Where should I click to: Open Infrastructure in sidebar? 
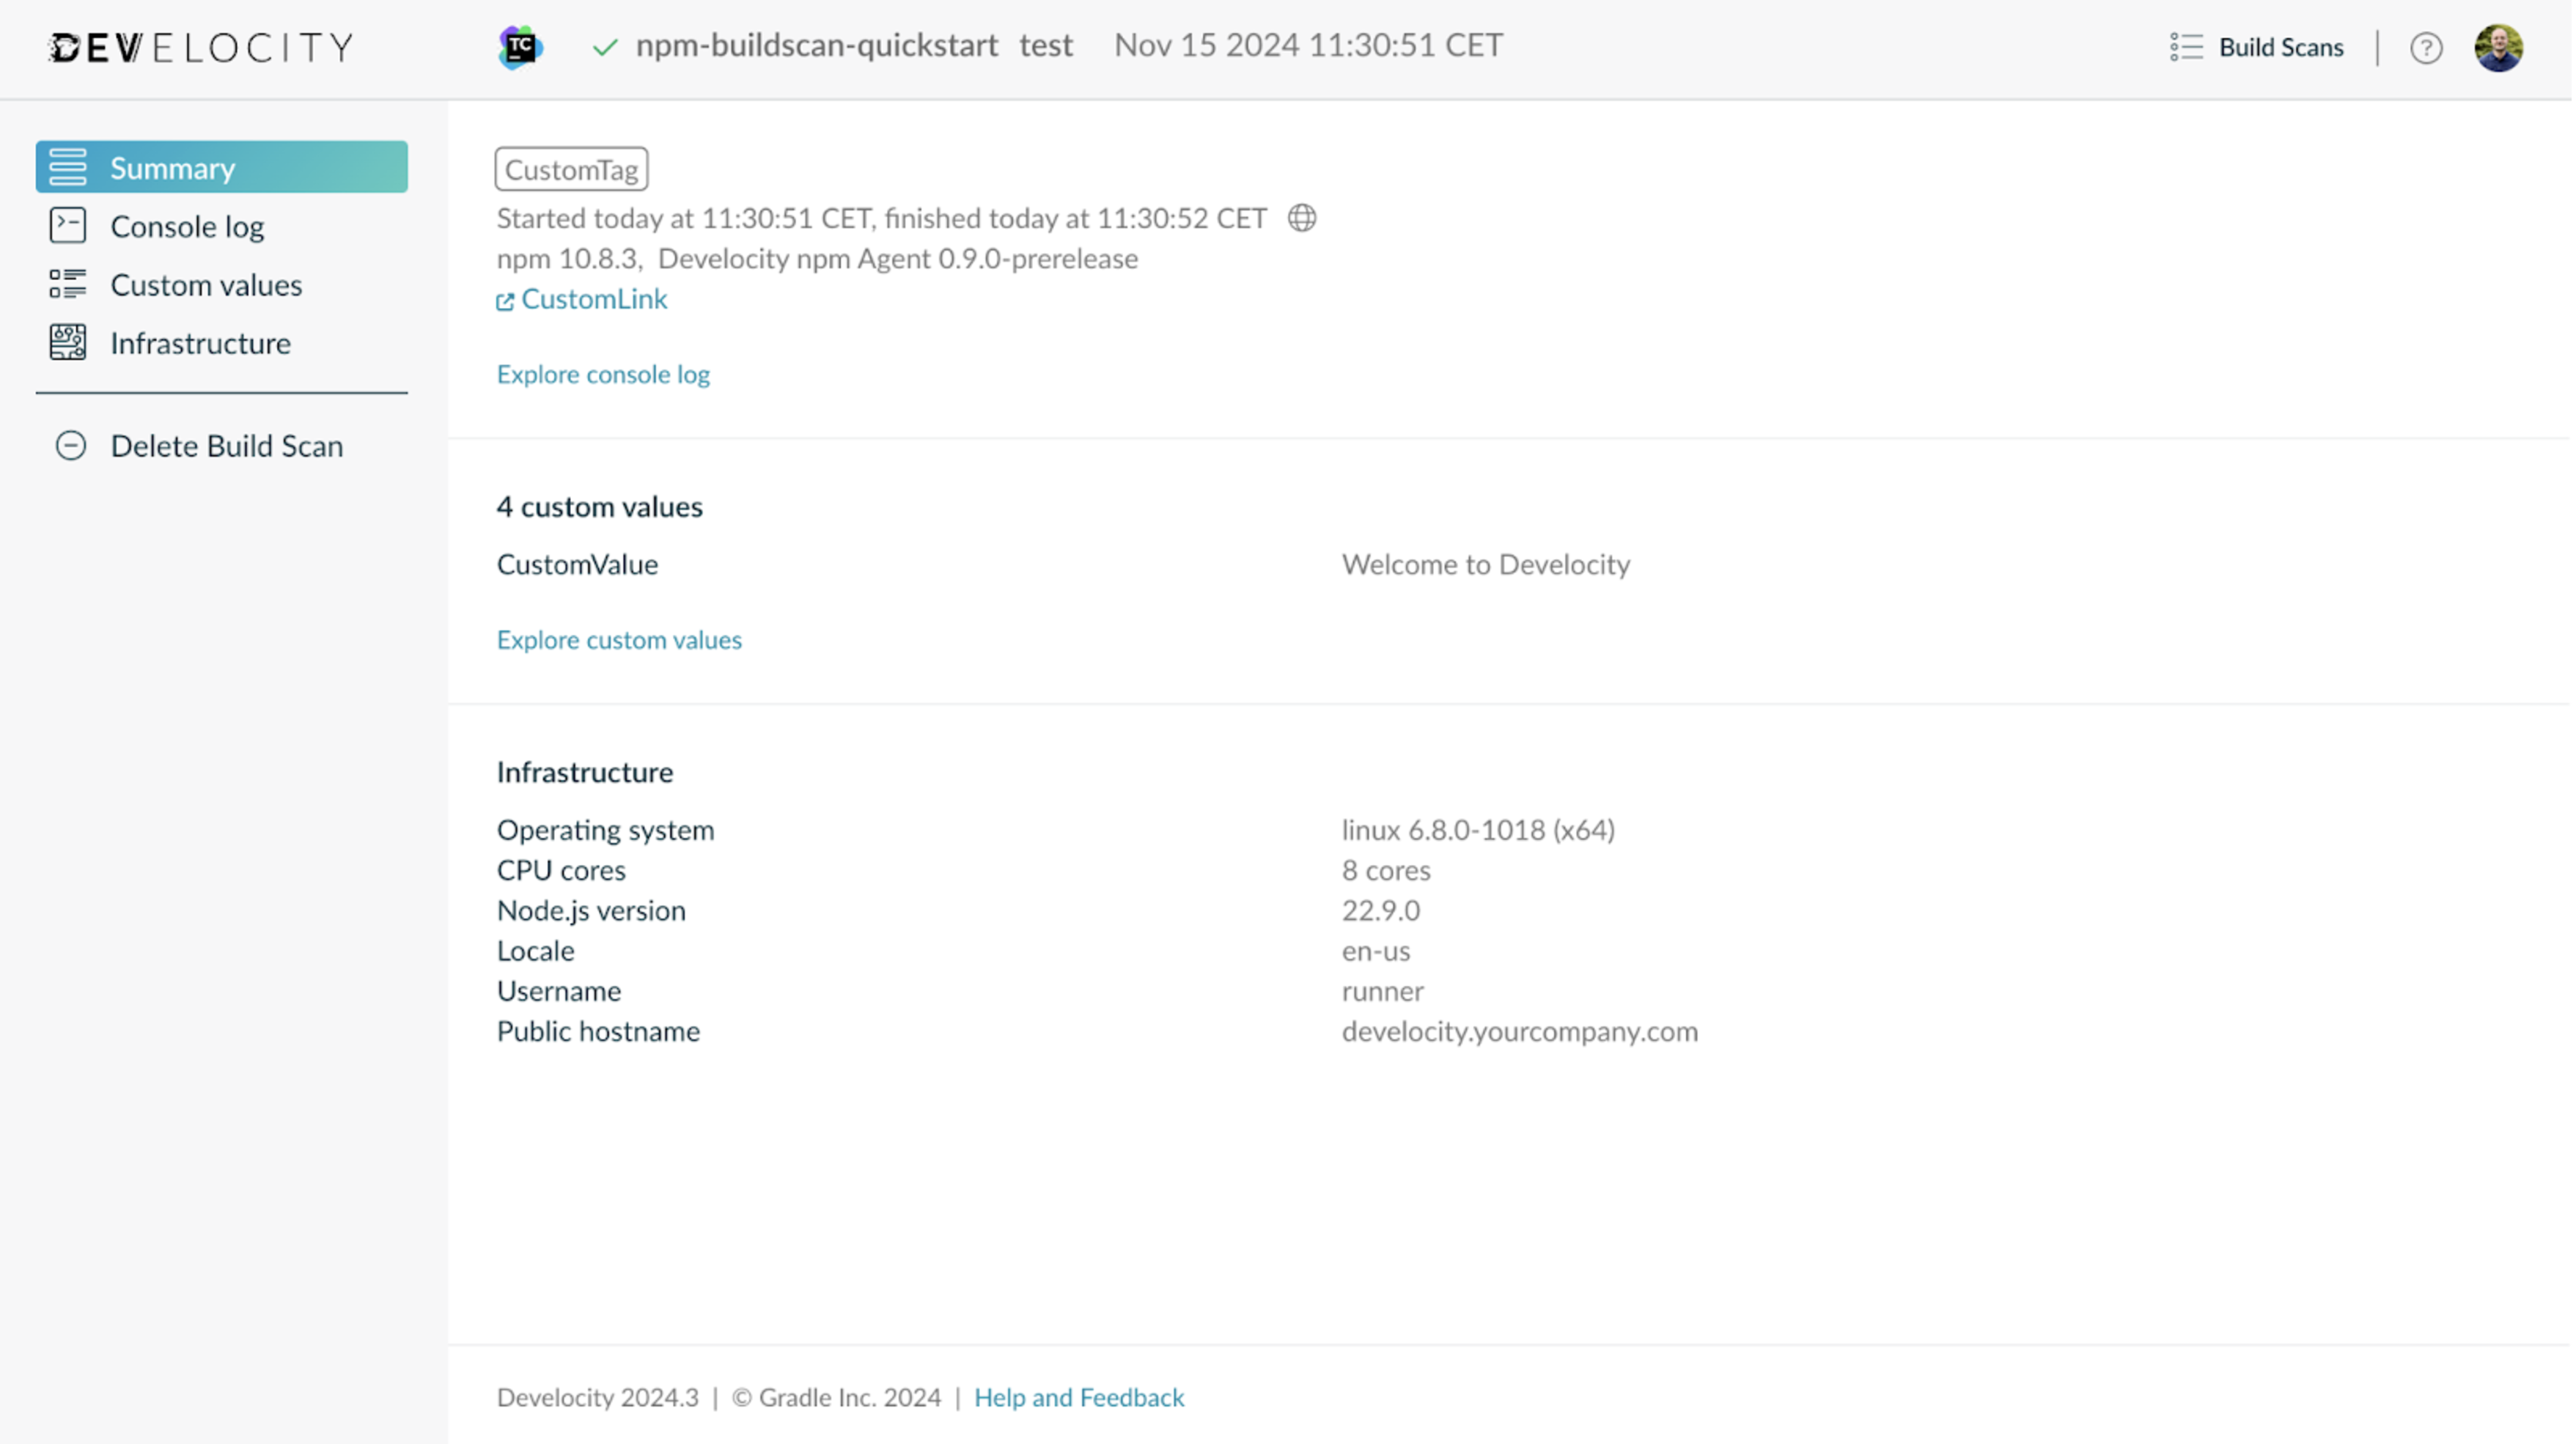point(222,343)
